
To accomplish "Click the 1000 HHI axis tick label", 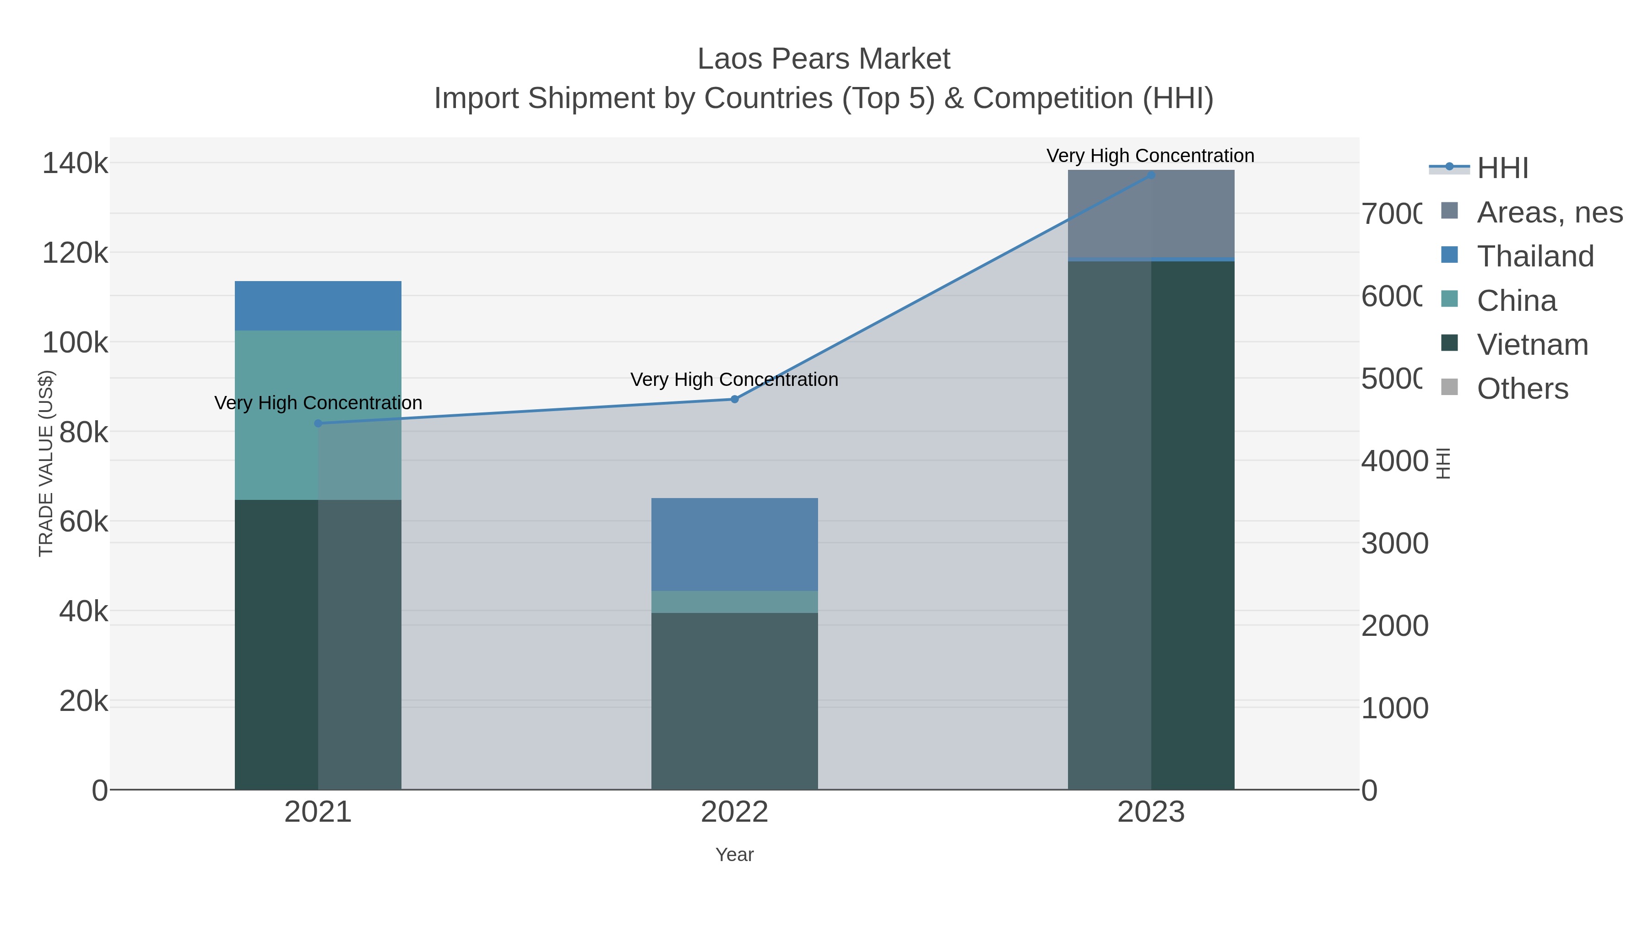I will tap(1395, 709).
